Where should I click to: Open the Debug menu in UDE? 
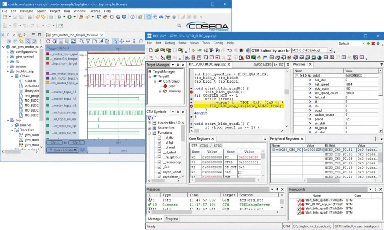pyautogui.click(x=169, y=43)
